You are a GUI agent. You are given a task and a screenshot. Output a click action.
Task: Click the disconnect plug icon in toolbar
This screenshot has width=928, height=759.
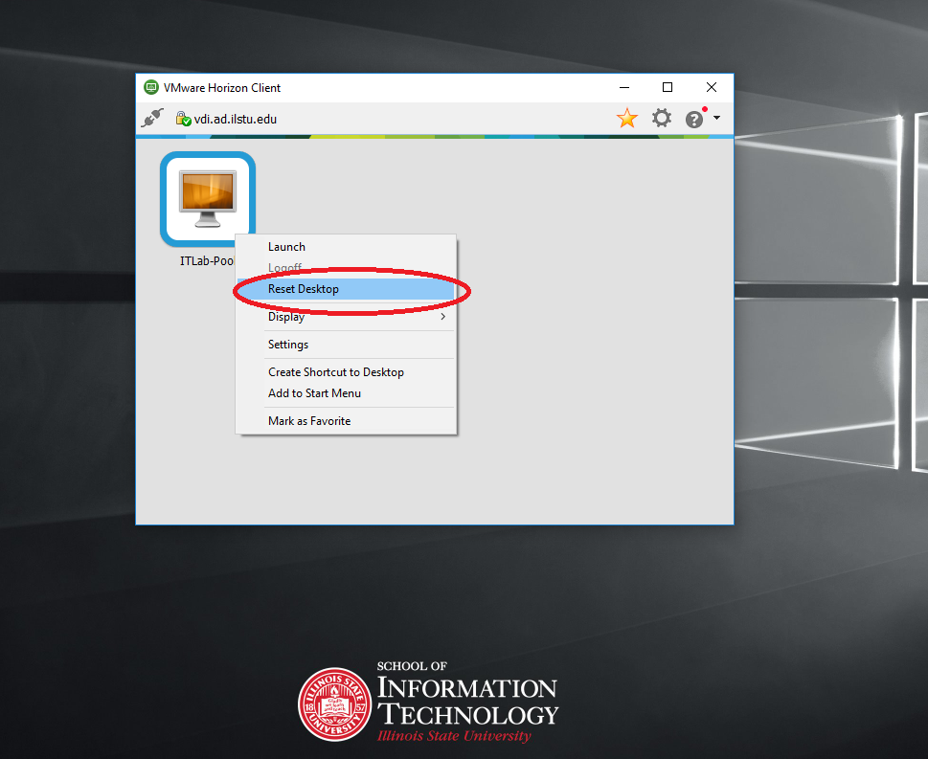click(152, 118)
